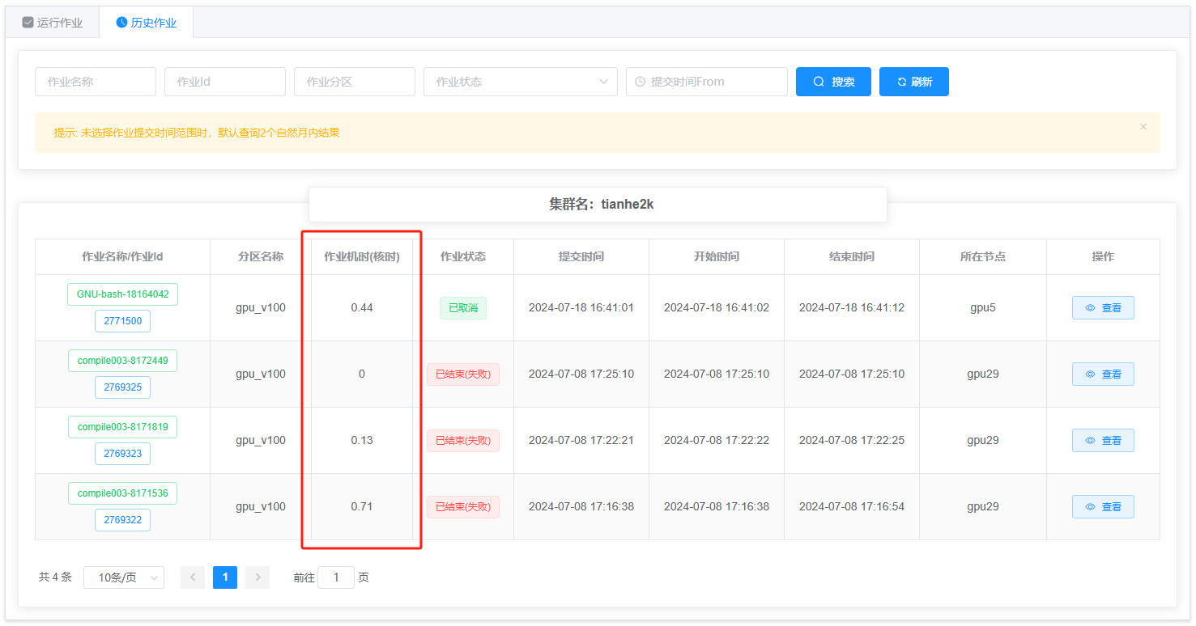Viewport: 1196px width, 626px height.
Task: Click job ID tag 2771500
Action: 122,321
